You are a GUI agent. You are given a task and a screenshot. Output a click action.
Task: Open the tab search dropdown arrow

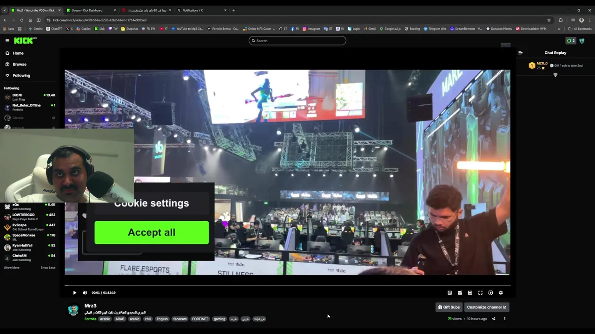pos(5,10)
